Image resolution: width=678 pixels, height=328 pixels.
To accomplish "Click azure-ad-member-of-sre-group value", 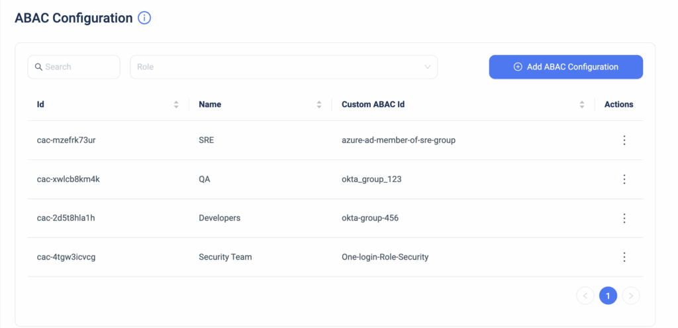I will 398,140.
